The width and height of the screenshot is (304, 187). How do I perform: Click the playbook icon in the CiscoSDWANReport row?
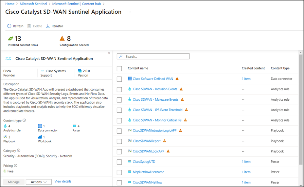tap(130, 141)
